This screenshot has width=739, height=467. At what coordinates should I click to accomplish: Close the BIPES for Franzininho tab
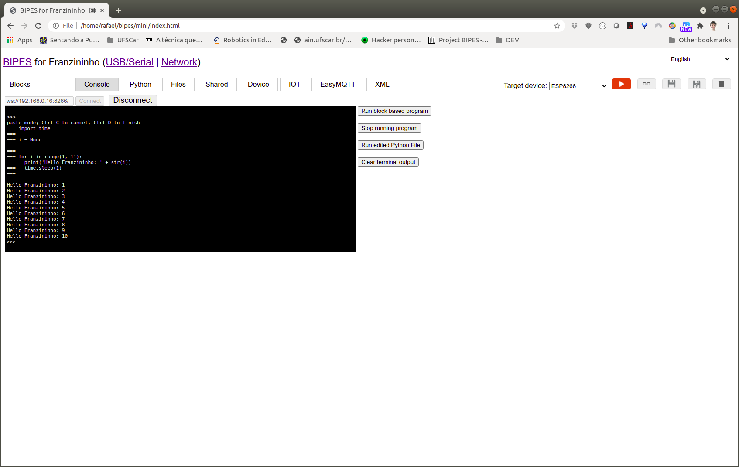point(102,10)
